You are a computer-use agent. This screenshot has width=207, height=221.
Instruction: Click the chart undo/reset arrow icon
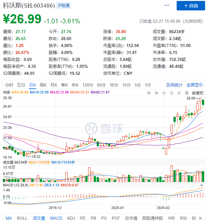point(149,93)
